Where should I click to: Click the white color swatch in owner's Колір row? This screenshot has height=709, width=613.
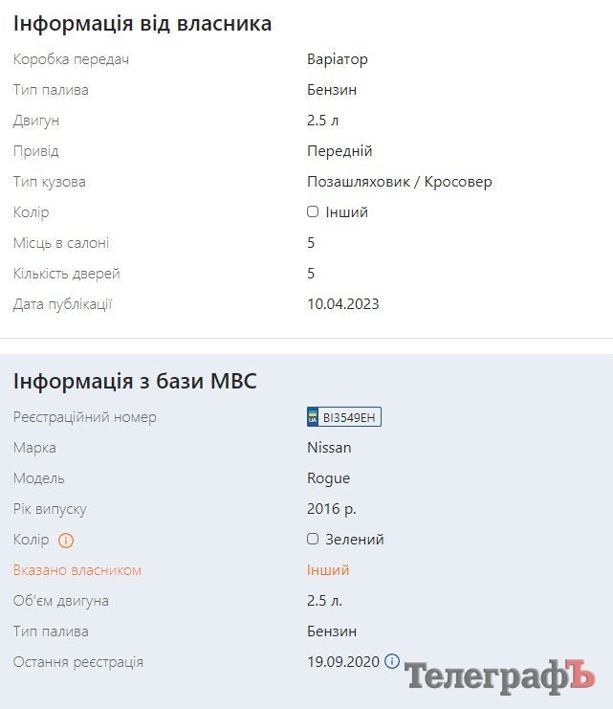(313, 211)
